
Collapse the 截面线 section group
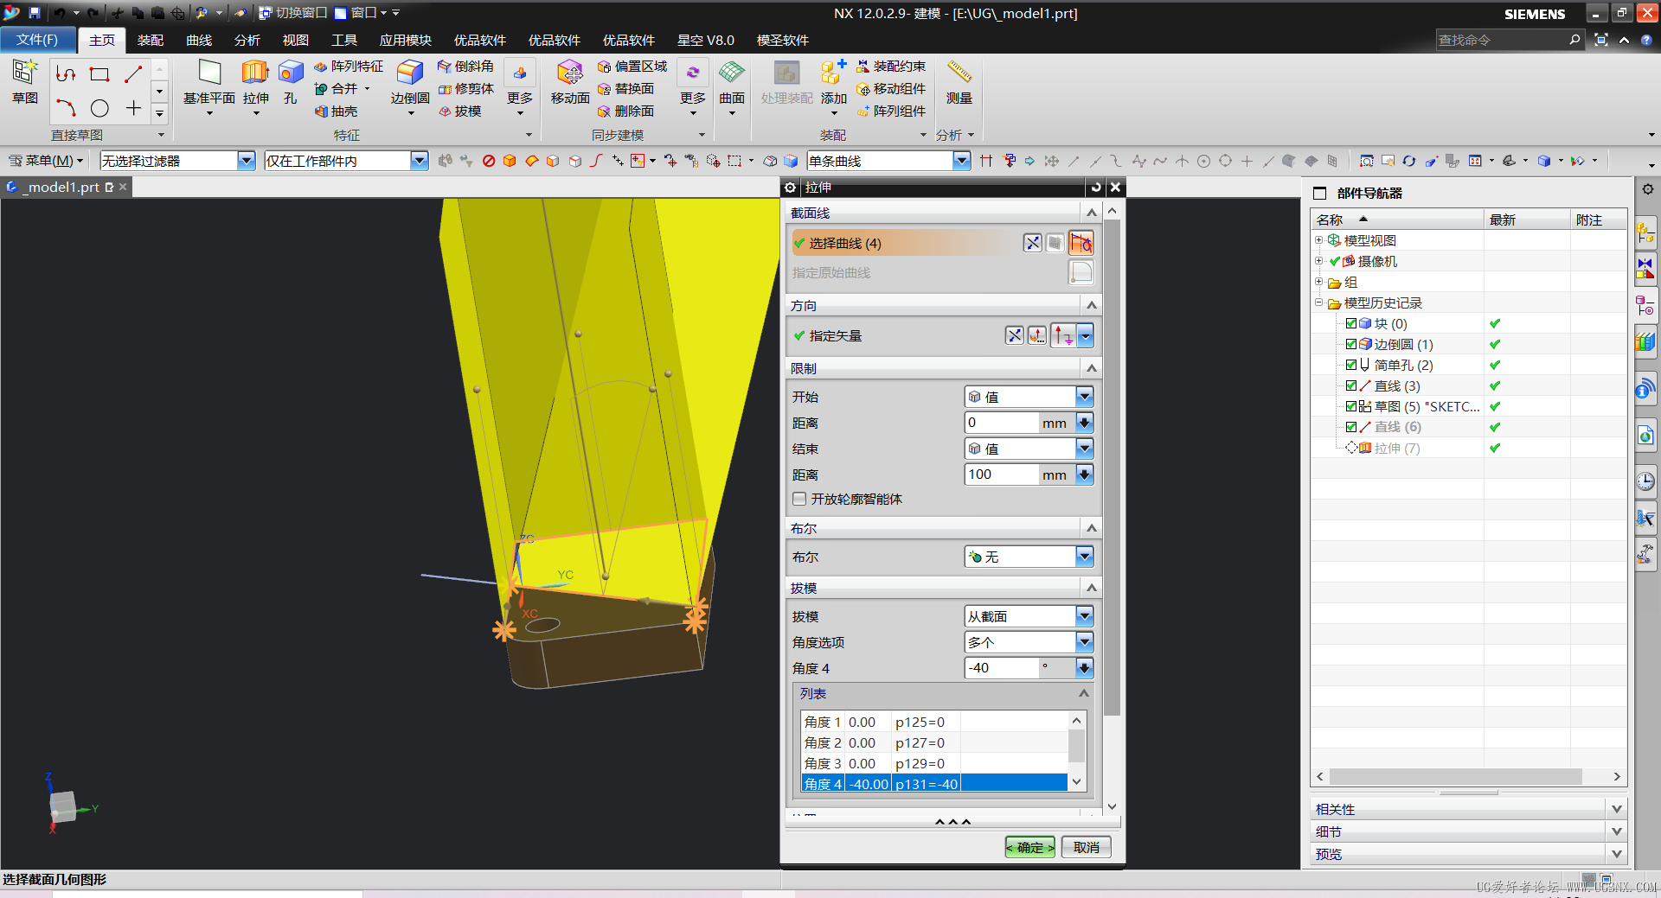click(1091, 213)
